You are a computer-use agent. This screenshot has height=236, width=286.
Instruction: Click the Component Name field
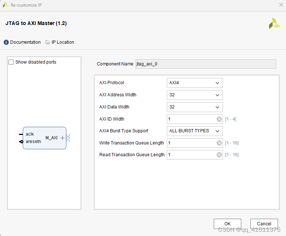coord(206,64)
